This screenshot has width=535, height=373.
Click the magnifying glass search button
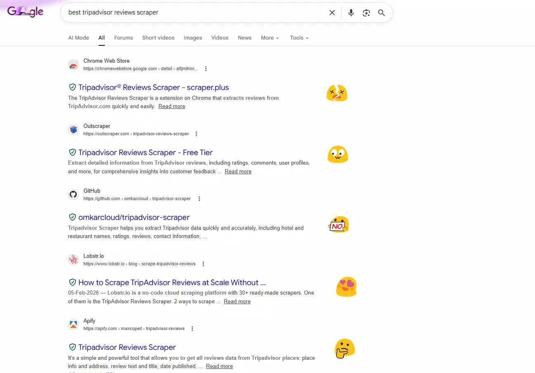382,13
